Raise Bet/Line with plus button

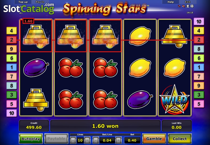(x=118, y=140)
